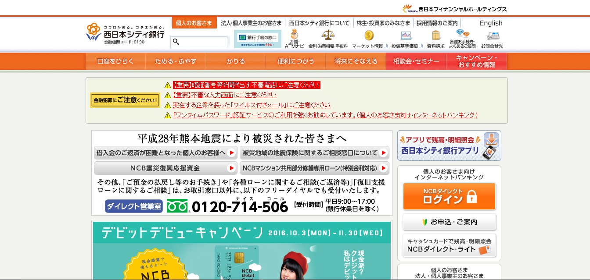Click red arrow on 地震保険ご相談窓口 button
Screen dimensions: 590x280
point(384,153)
